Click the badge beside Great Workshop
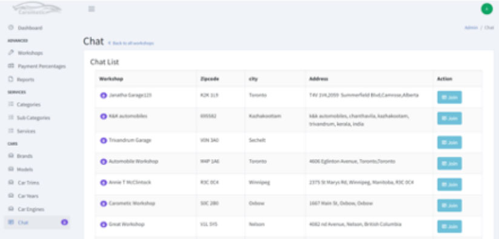 [104, 224]
